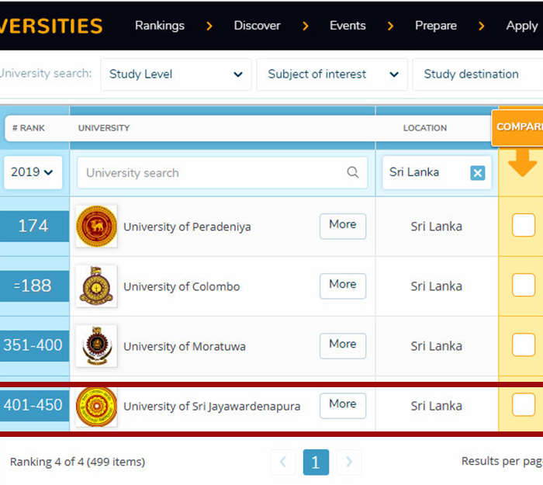Tick compare checkbox for University of Colombo

click(523, 286)
